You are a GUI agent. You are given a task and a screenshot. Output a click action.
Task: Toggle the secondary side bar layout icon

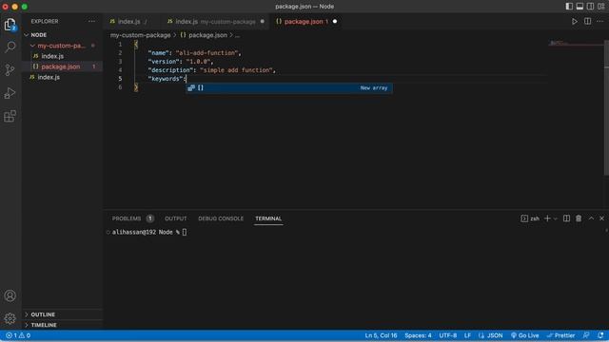point(590,7)
